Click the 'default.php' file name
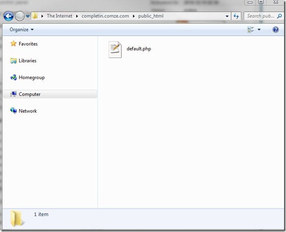Screen dimensions: 286x232 pos(139,49)
